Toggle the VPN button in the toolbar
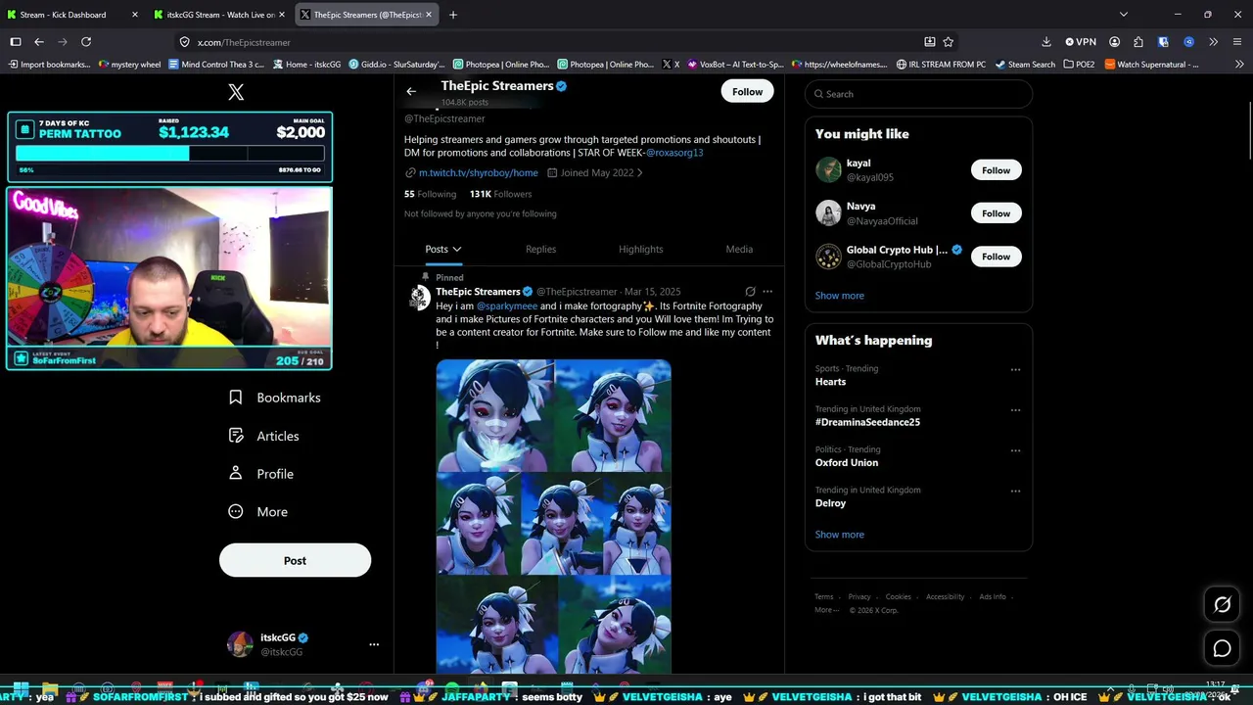The width and height of the screenshot is (1253, 705). (x=1081, y=42)
